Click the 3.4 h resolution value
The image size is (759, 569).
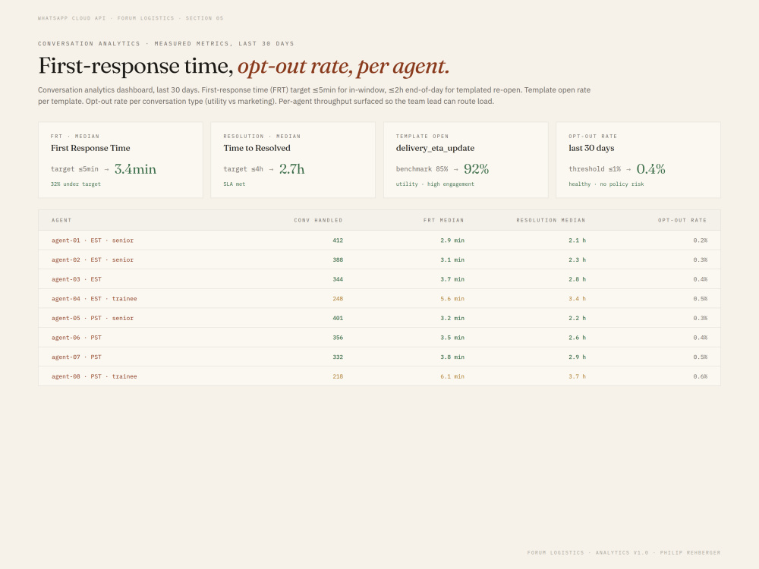tap(577, 298)
